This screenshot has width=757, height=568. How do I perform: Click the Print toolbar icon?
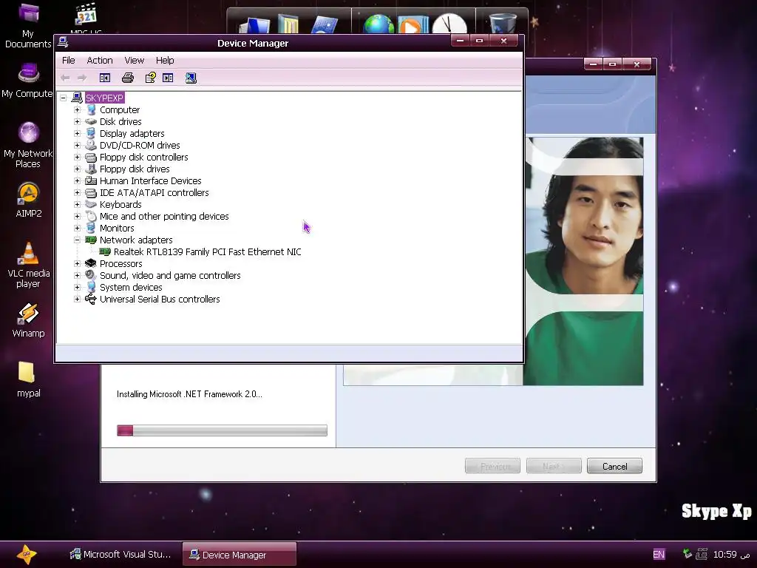coord(128,78)
